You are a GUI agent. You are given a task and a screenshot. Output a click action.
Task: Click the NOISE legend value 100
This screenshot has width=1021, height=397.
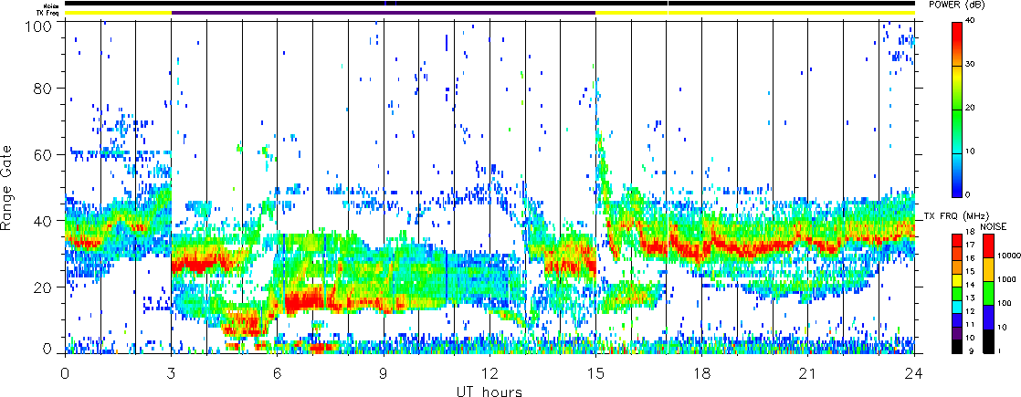[1004, 303]
